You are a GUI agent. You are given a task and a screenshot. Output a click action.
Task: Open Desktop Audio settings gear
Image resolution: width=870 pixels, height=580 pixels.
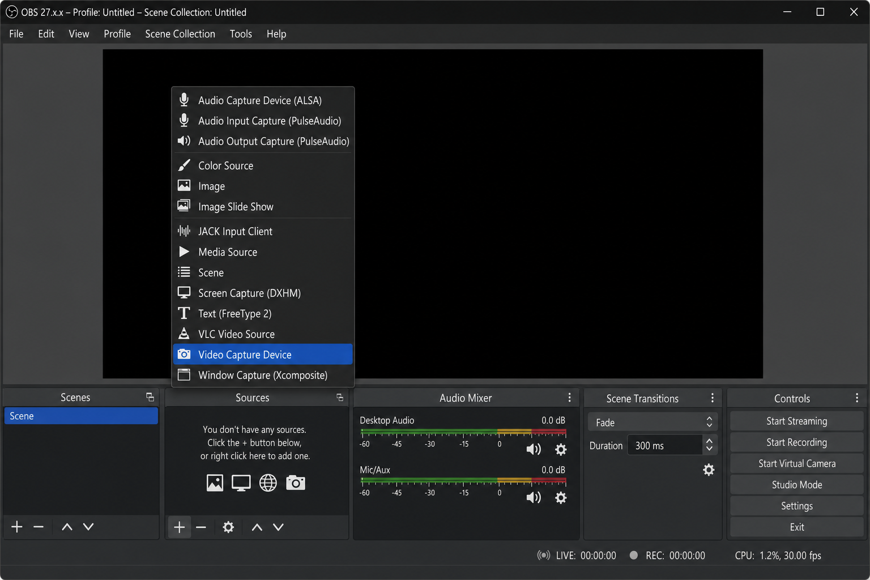(x=561, y=450)
